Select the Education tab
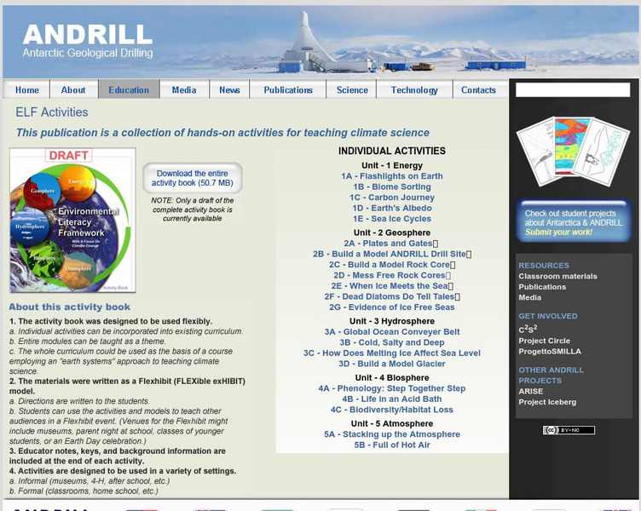Screen dimensions: 641x511 pos(129,90)
